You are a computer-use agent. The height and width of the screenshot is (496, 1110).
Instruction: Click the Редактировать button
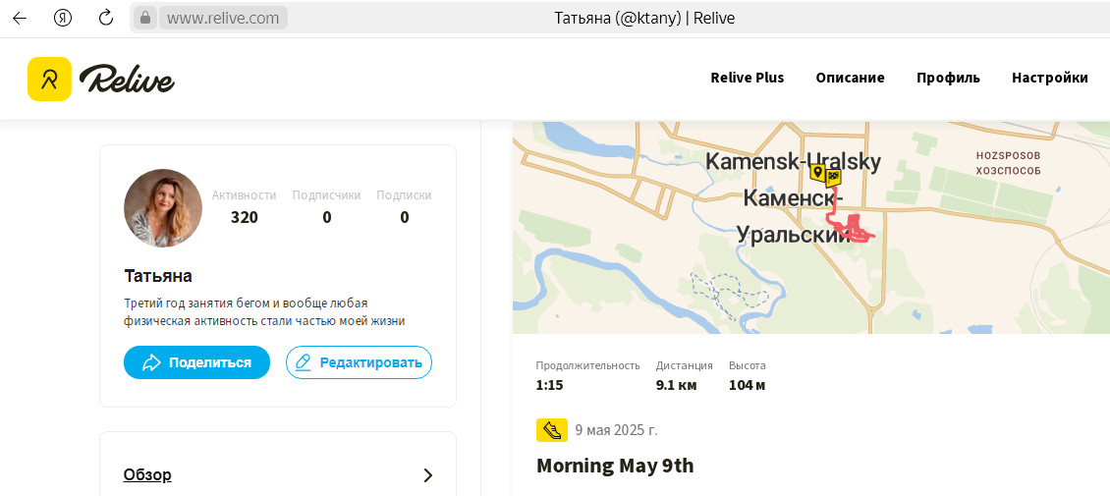click(x=359, y=362)
